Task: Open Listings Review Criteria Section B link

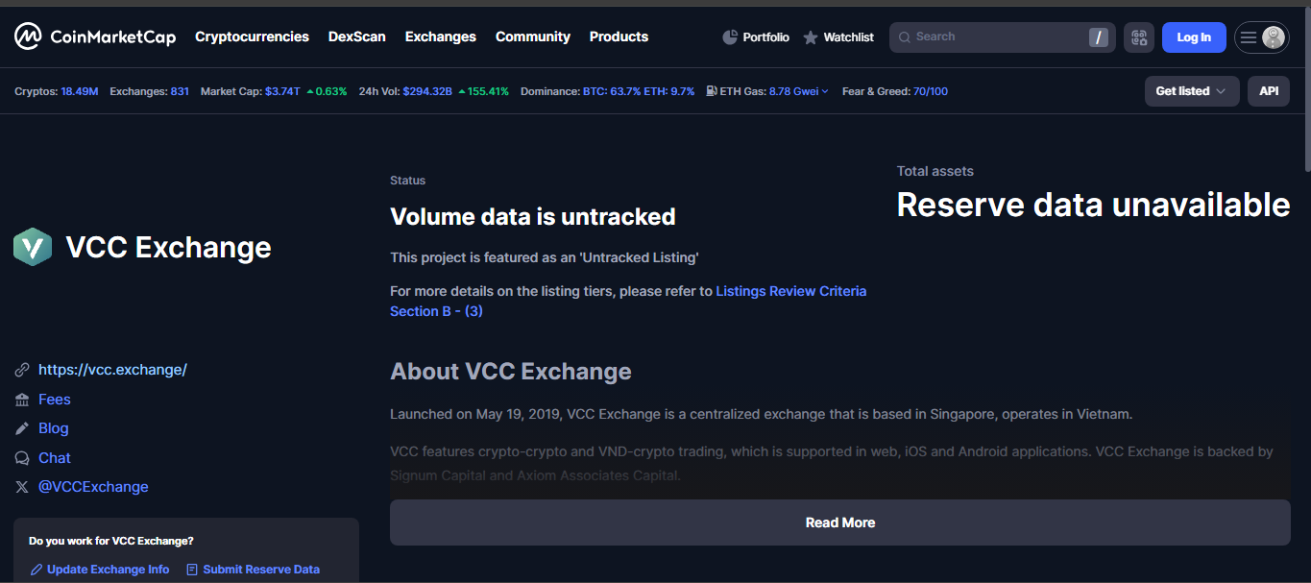Action: (628, 301)
